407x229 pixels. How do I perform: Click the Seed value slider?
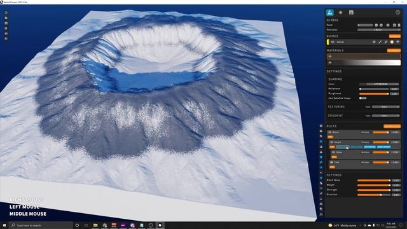365,25
